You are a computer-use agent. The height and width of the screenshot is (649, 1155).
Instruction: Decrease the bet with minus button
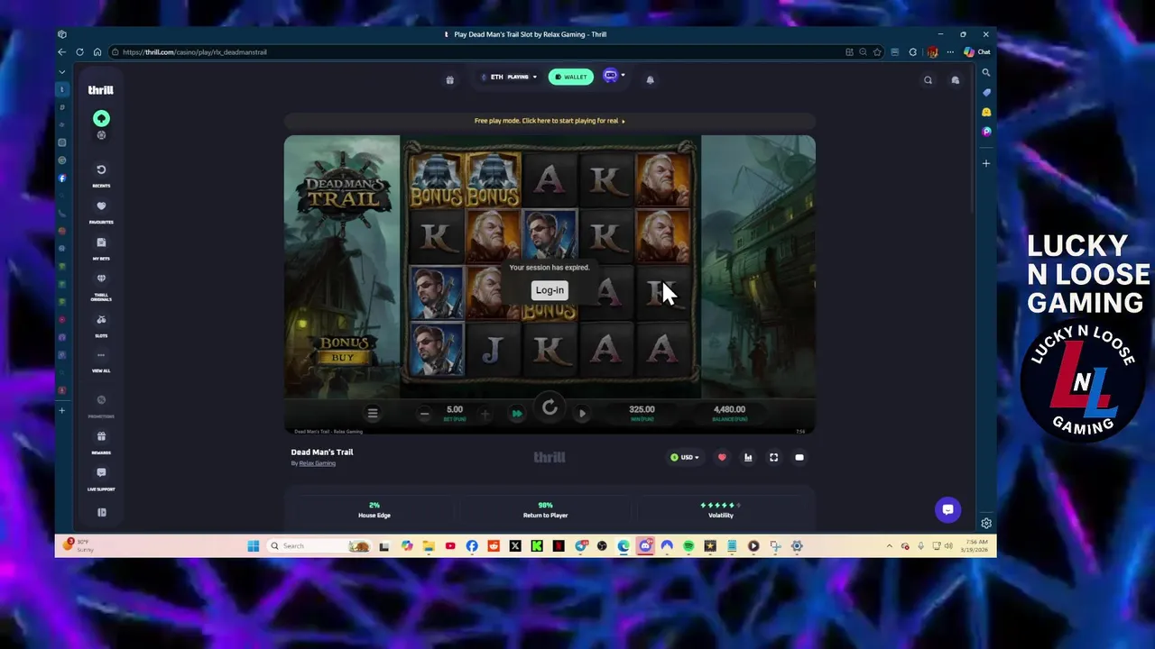click(x=424, y=414)
